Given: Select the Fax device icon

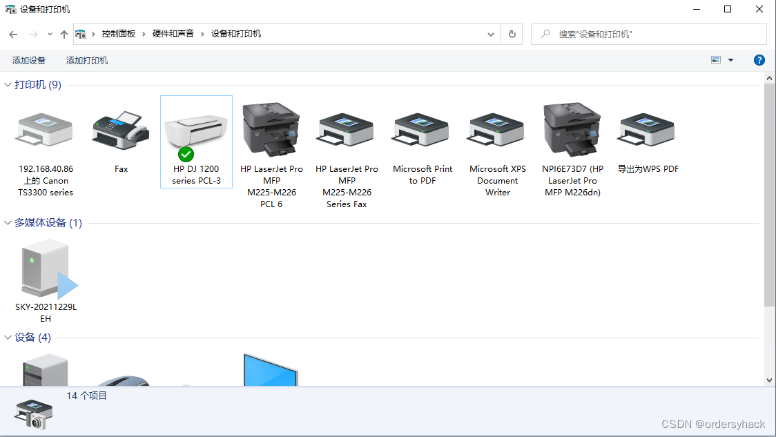Looking at the screenshot, I should 121,130.
